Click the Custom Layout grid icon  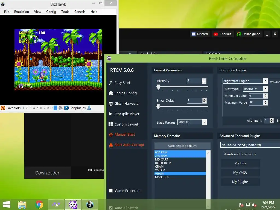click(x=111, y=124)
